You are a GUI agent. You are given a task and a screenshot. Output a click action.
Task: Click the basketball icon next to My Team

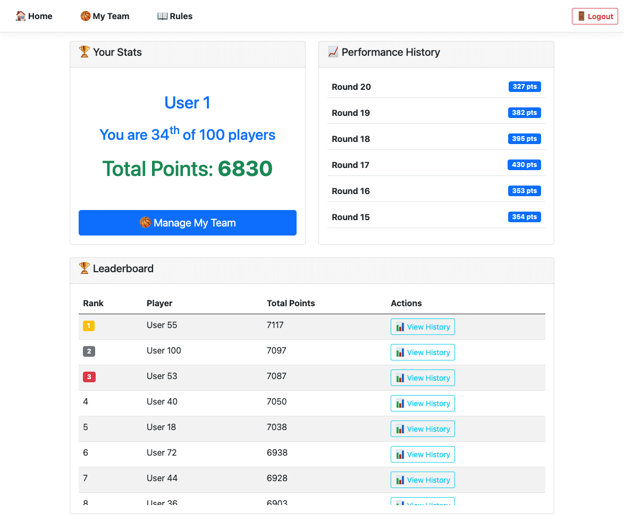85,16
